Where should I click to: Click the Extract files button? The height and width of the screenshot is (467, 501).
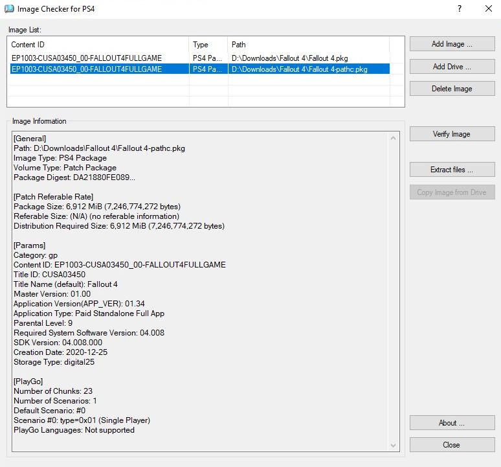pyautogui.click(x=452, y=170)
